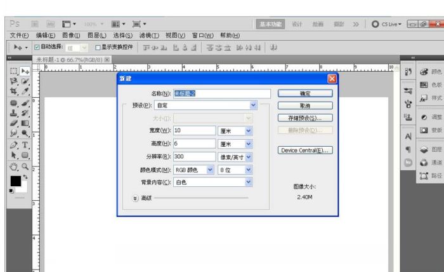
Task: Click the 取消 button
Action: pos(305,105)
